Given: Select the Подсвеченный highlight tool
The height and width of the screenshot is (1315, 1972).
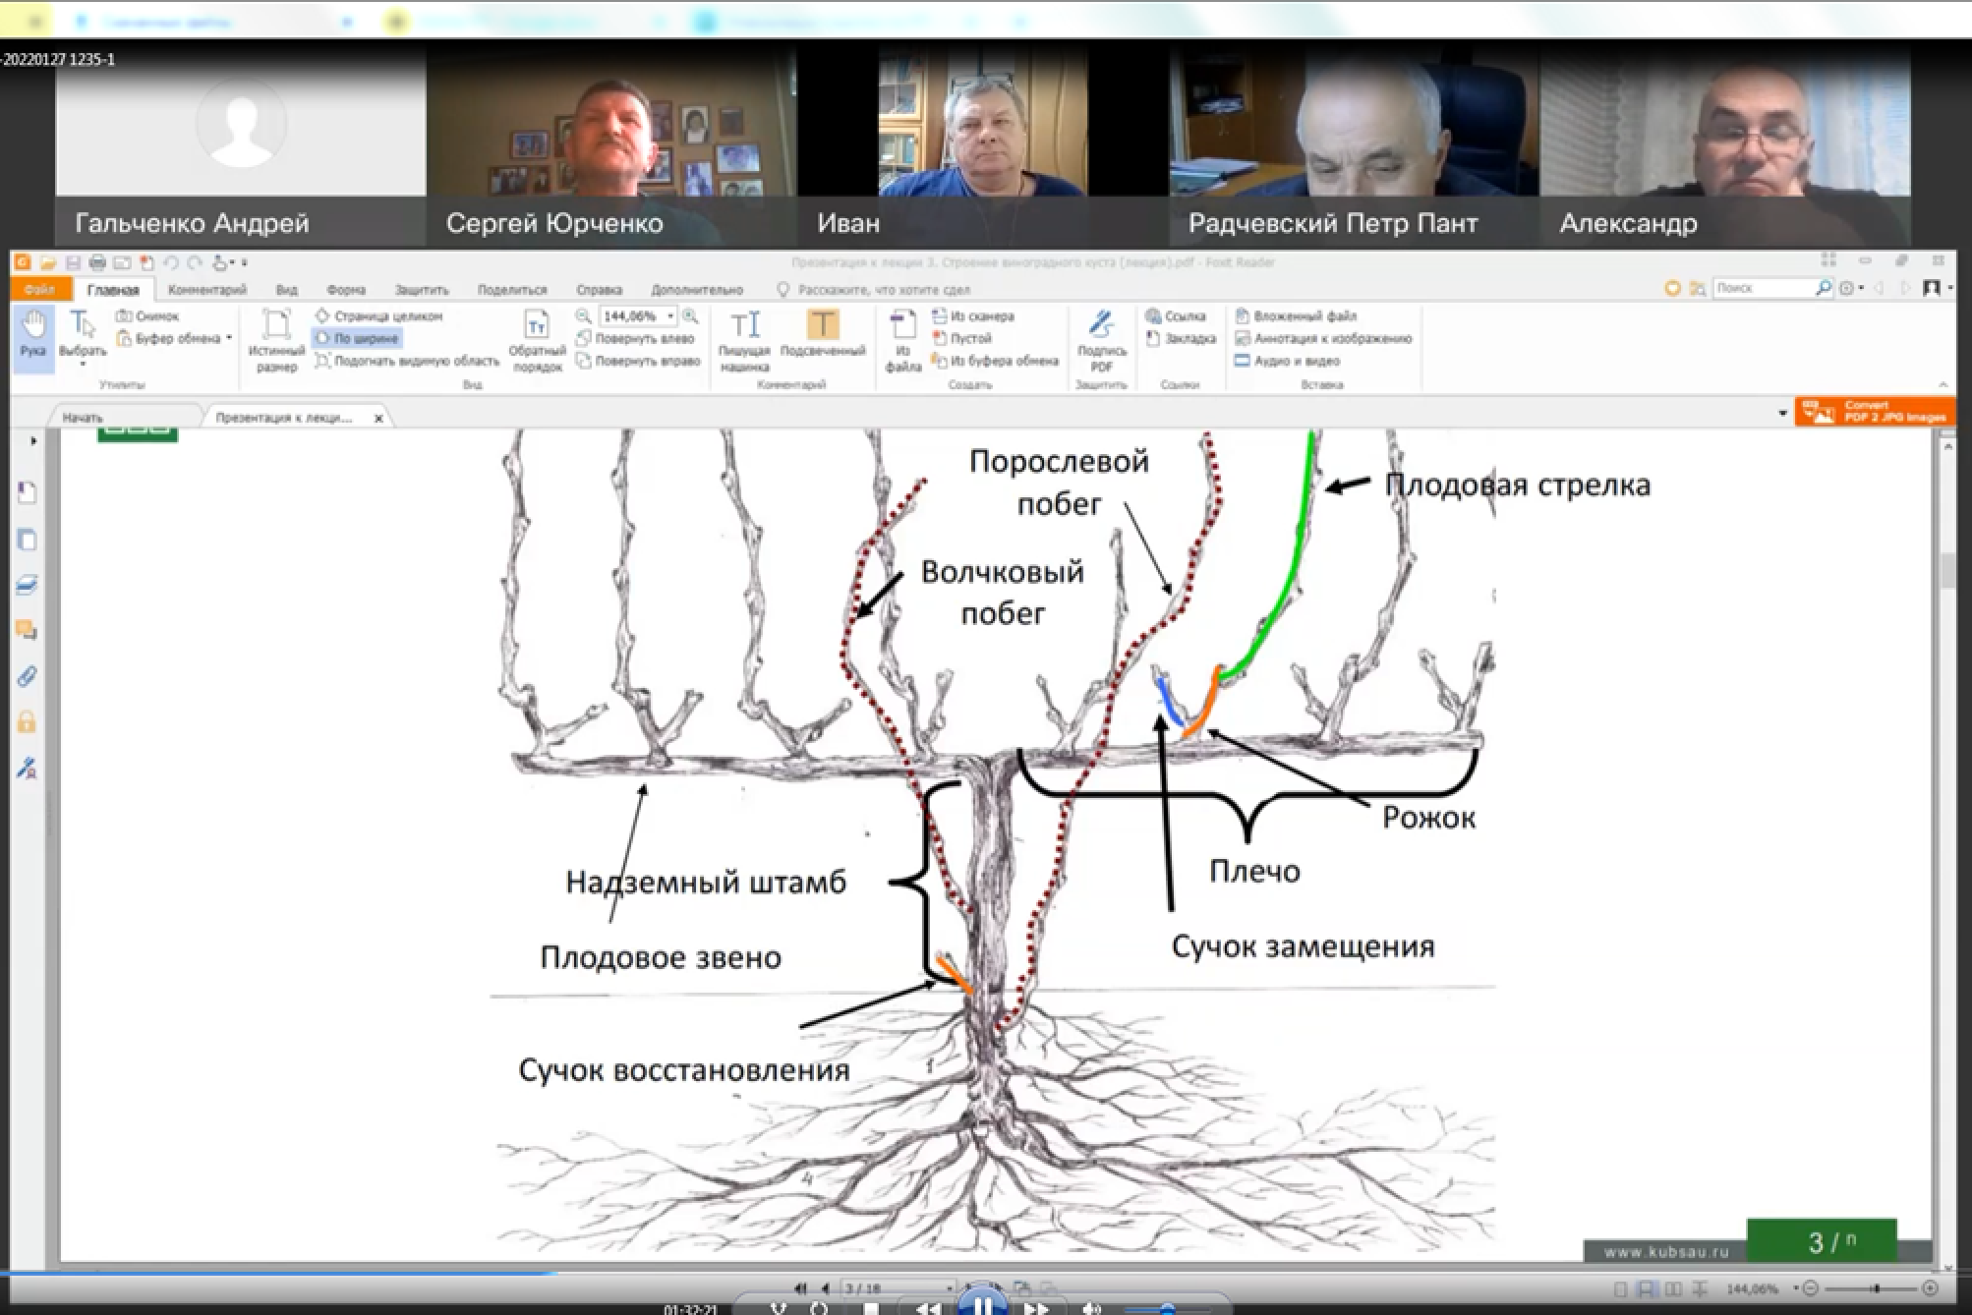Looking at the screenshot, I should pos(822,334).
